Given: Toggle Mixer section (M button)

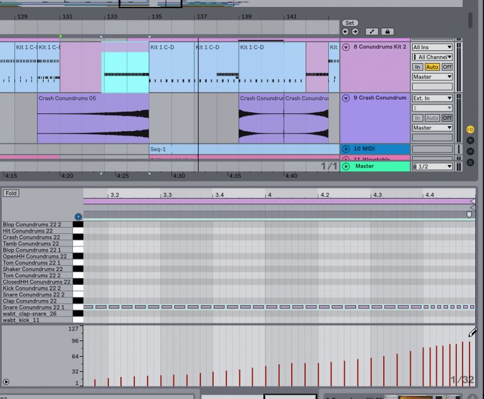Looking at the screenshot, I should [470, 151].
